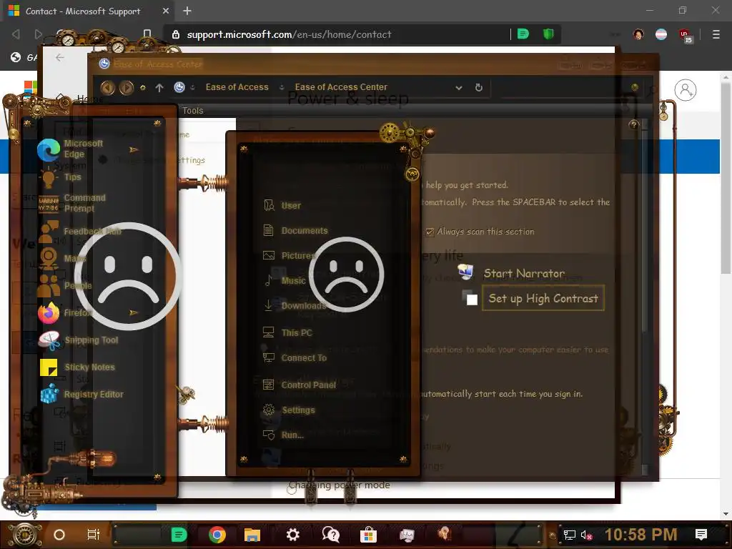Open User folder in start panel
Viewport: 732px width, 549px height.
[x=282, y=205]
